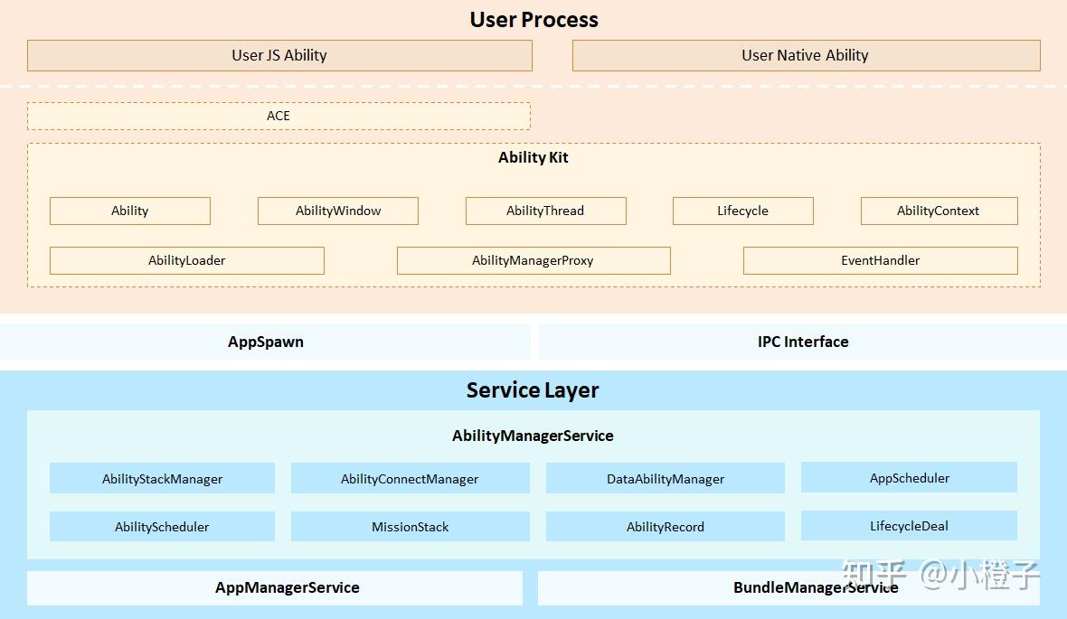
Task: Select the AbilityLoader block
Action: point(186,260)
